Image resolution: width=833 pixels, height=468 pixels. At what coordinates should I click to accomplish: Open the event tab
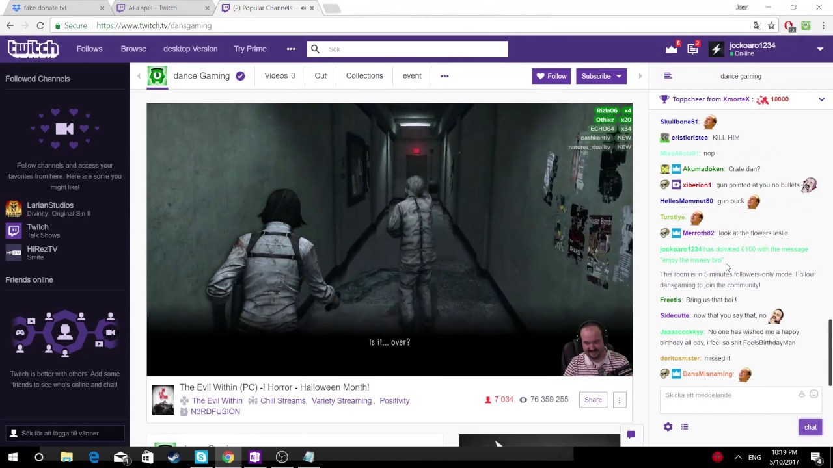411,76
